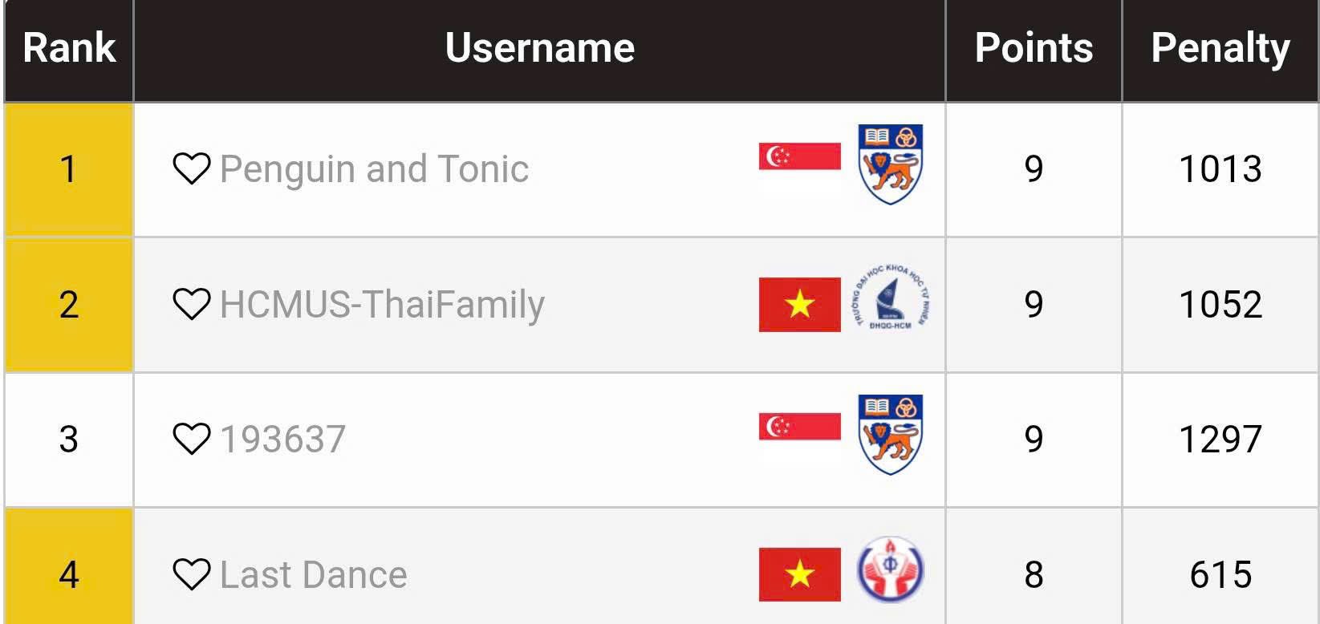
Task: Click the Username column header
Action: [x=539, y=48]
